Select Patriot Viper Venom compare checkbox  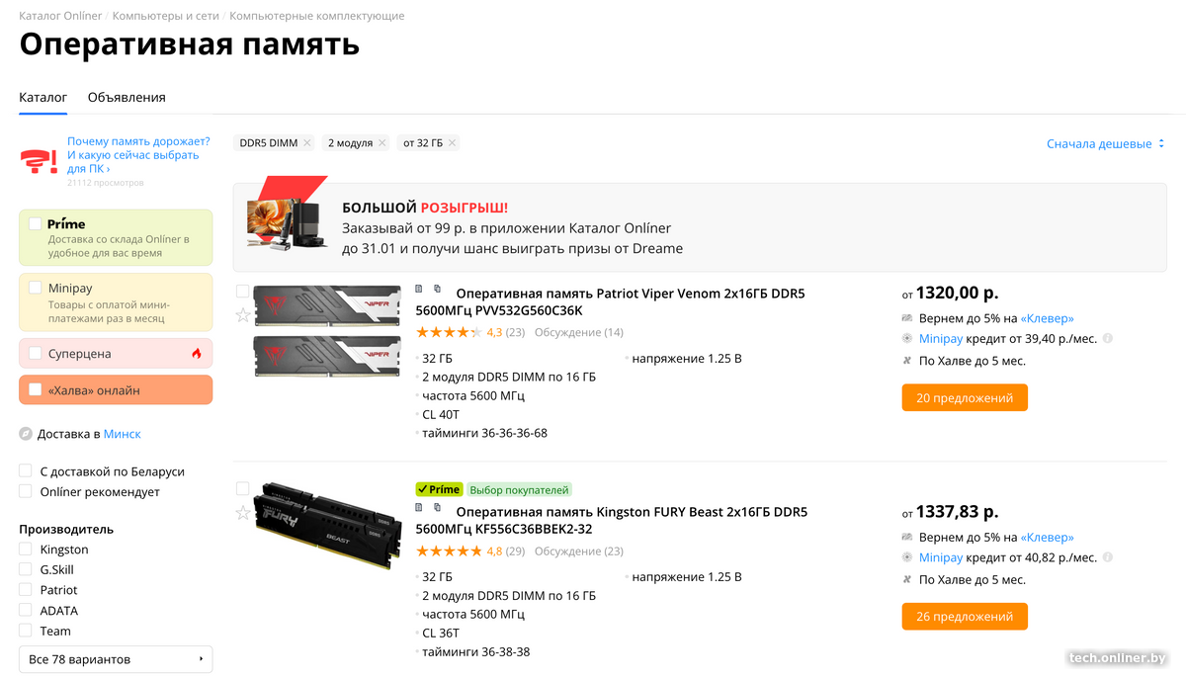pos(243,292)
